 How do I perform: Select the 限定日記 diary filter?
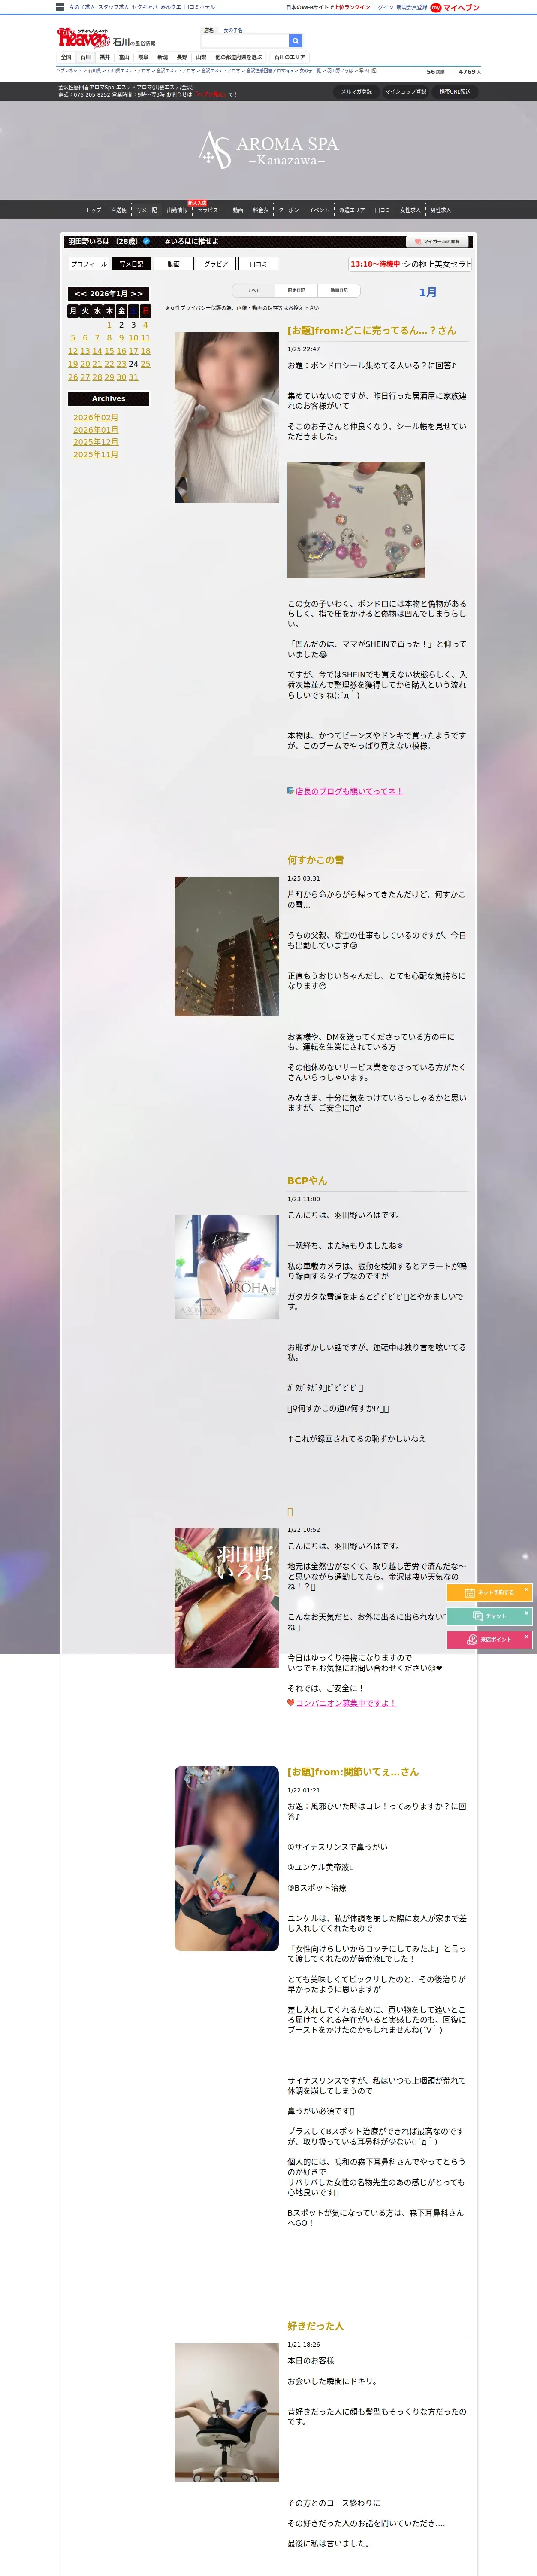coord(296,290)
